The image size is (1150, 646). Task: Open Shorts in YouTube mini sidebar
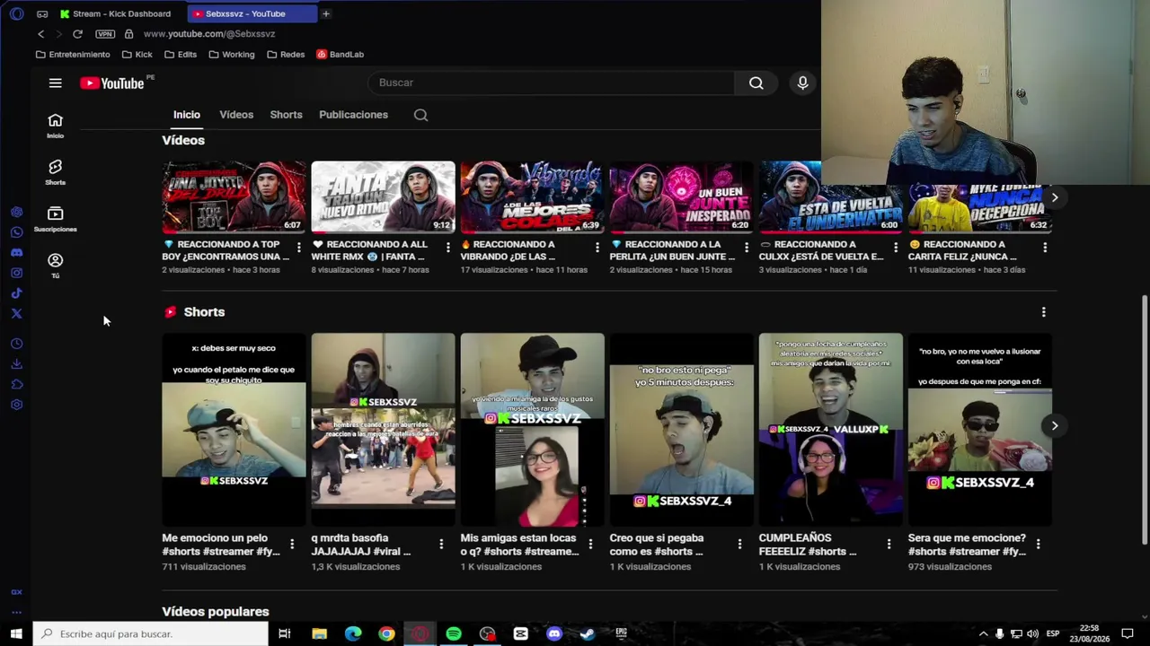[55, 172]
